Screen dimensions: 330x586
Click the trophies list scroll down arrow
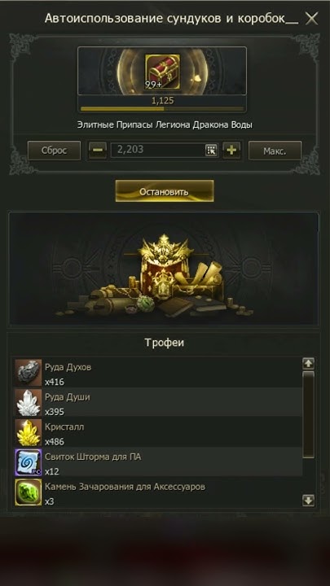308,501
